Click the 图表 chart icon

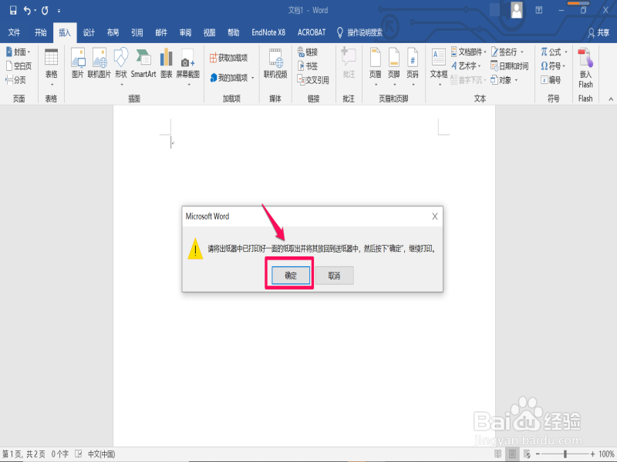pyautogui.click(x=167, y=63)
